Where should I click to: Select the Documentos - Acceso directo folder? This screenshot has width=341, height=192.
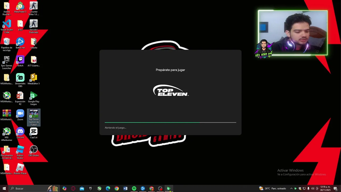(7, 152)
